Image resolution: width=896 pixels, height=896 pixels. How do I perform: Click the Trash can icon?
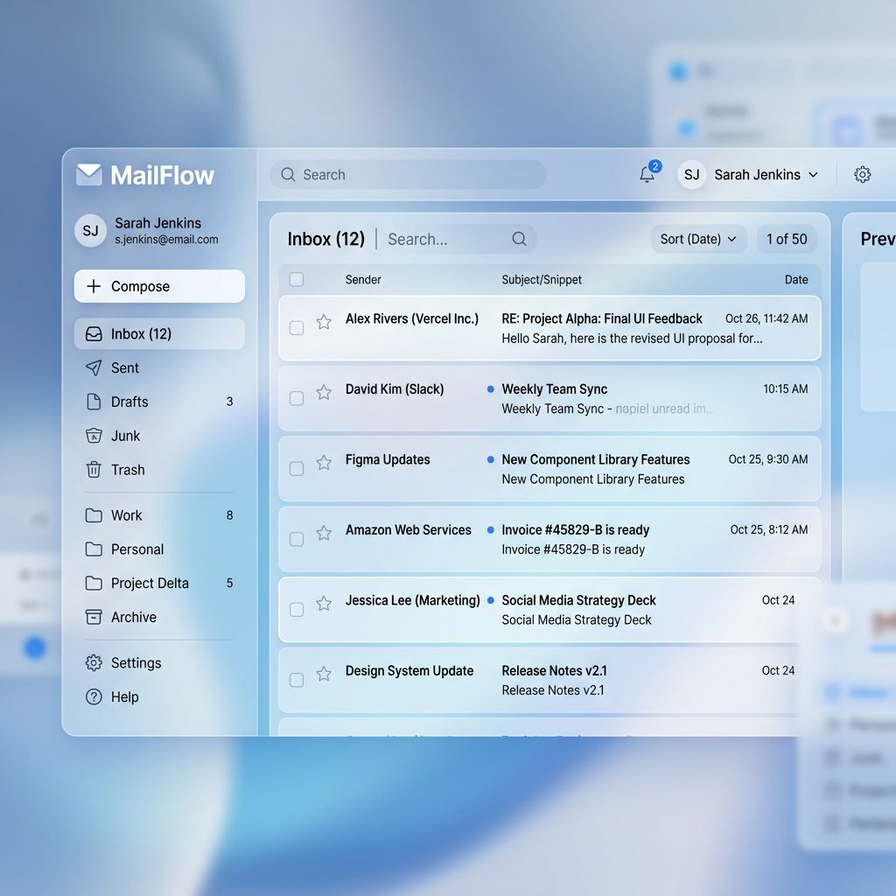(x=94, y=470)
